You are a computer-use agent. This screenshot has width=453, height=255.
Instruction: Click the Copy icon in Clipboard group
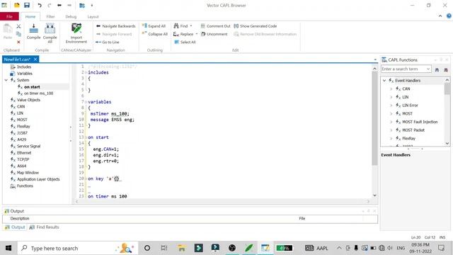[18, 34]
